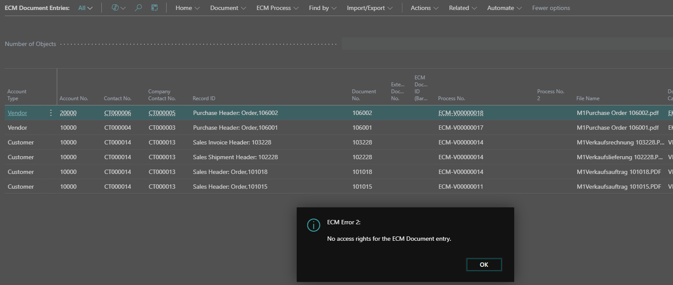This screenshot has height=285, width=673.
Task: Expand the Import/Export menu
Action: pos(369,8)
